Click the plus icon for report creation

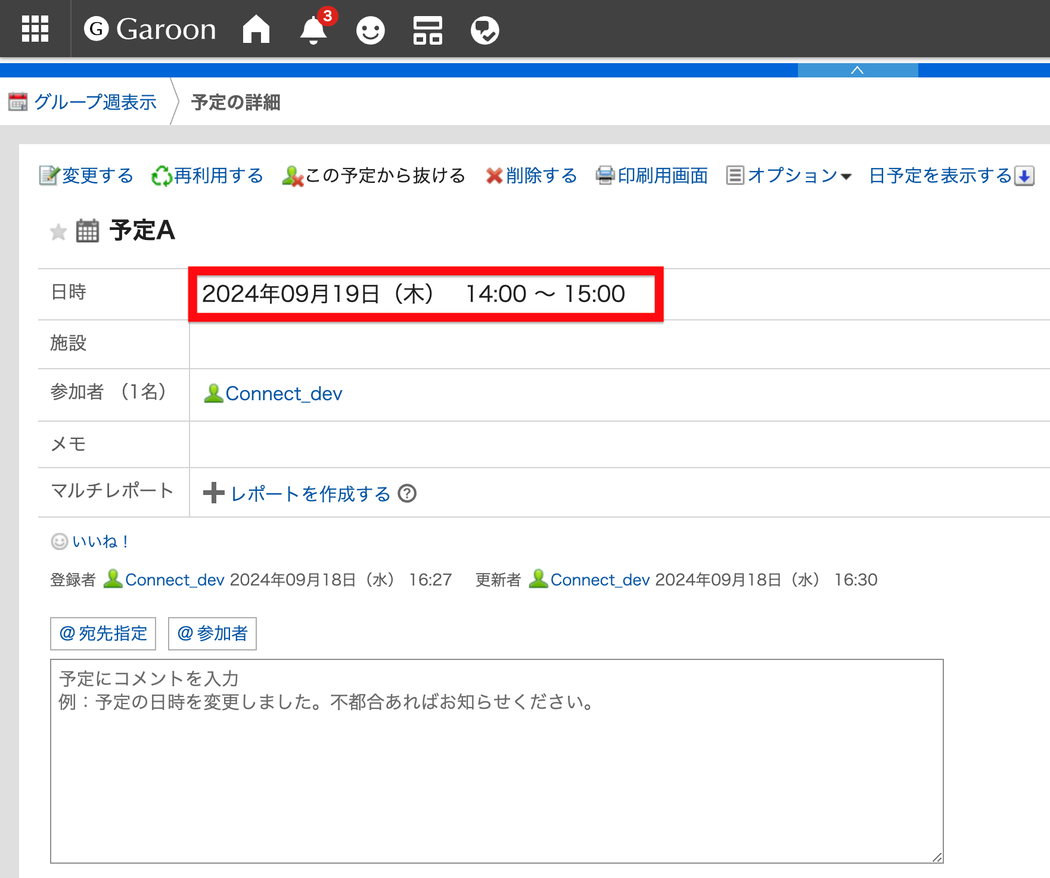coord(214,493)
